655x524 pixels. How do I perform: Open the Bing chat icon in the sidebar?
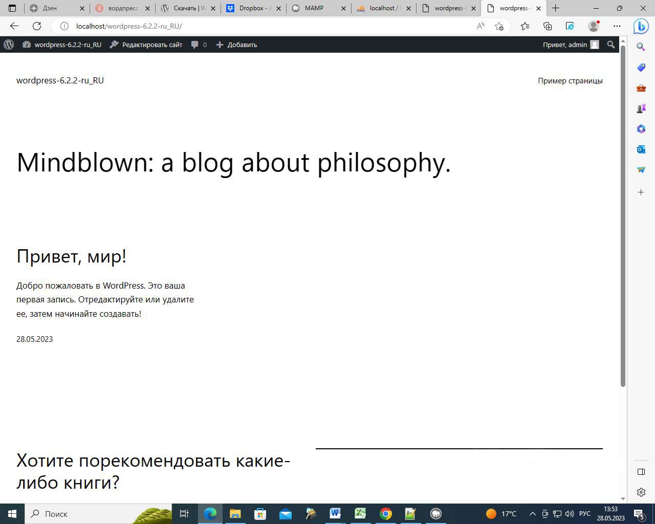point(641,26)
